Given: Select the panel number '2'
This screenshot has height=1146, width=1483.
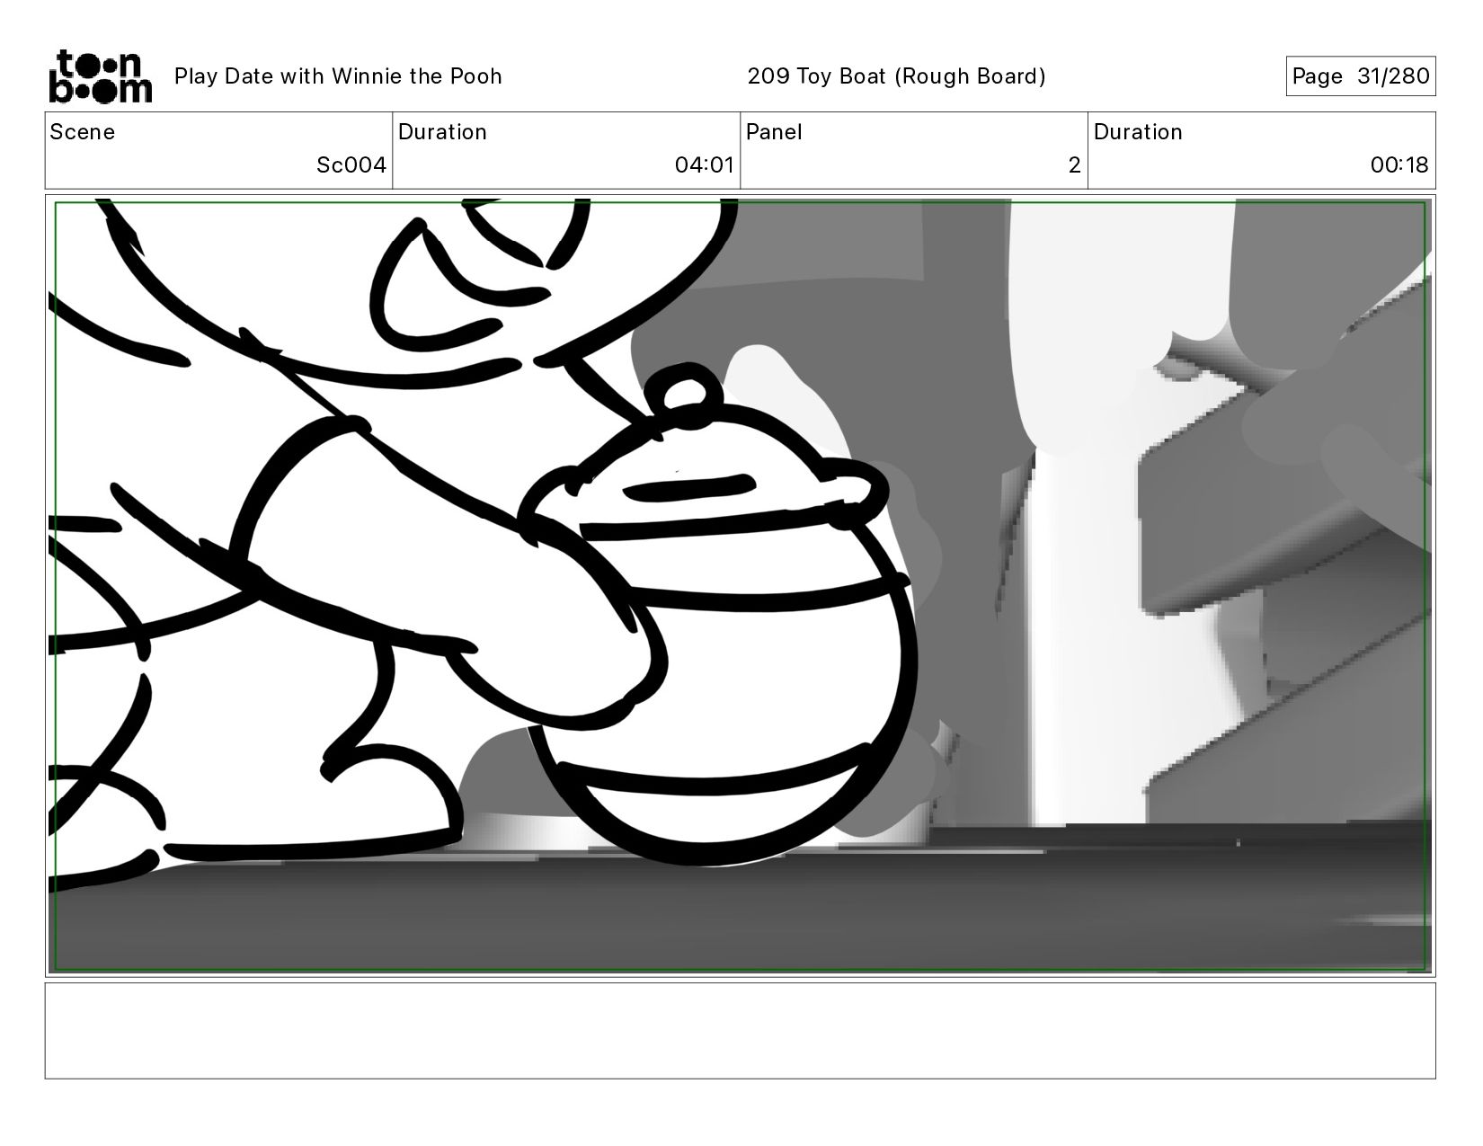Looking at the screenshot, I should tap(1074, 165).
